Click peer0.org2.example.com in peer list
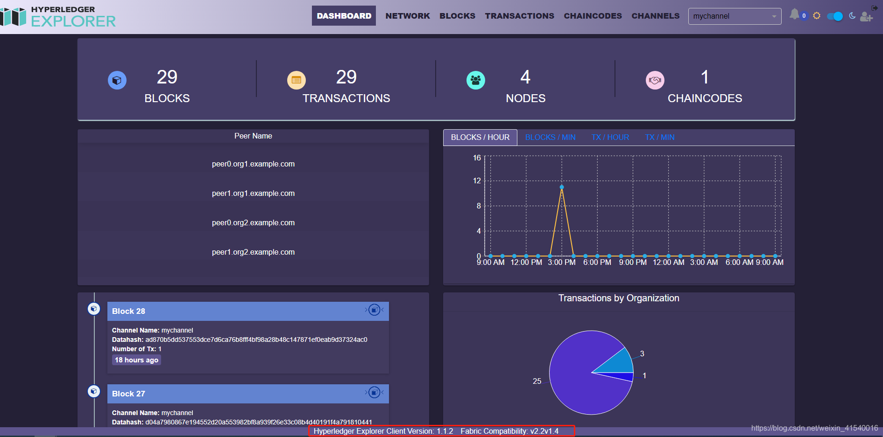Image resolution: width=883 pixels, height=437 pixels. (253, 223)
